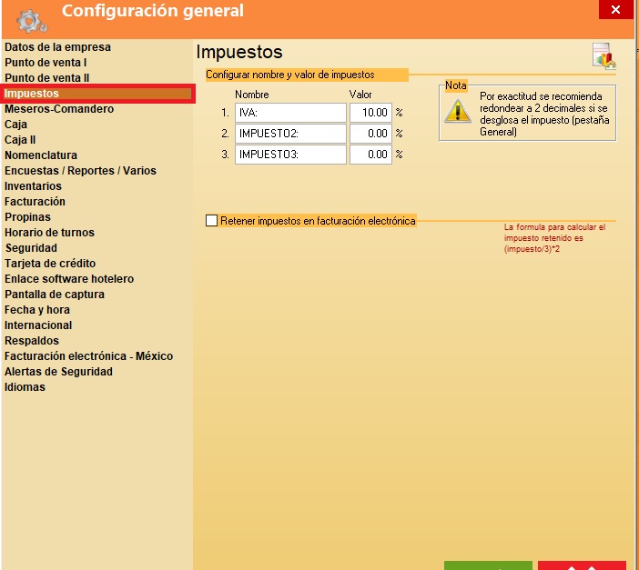Screen dimensions: 639x570
Task: Click the gear icon in title bar
Action: point(30,19)
